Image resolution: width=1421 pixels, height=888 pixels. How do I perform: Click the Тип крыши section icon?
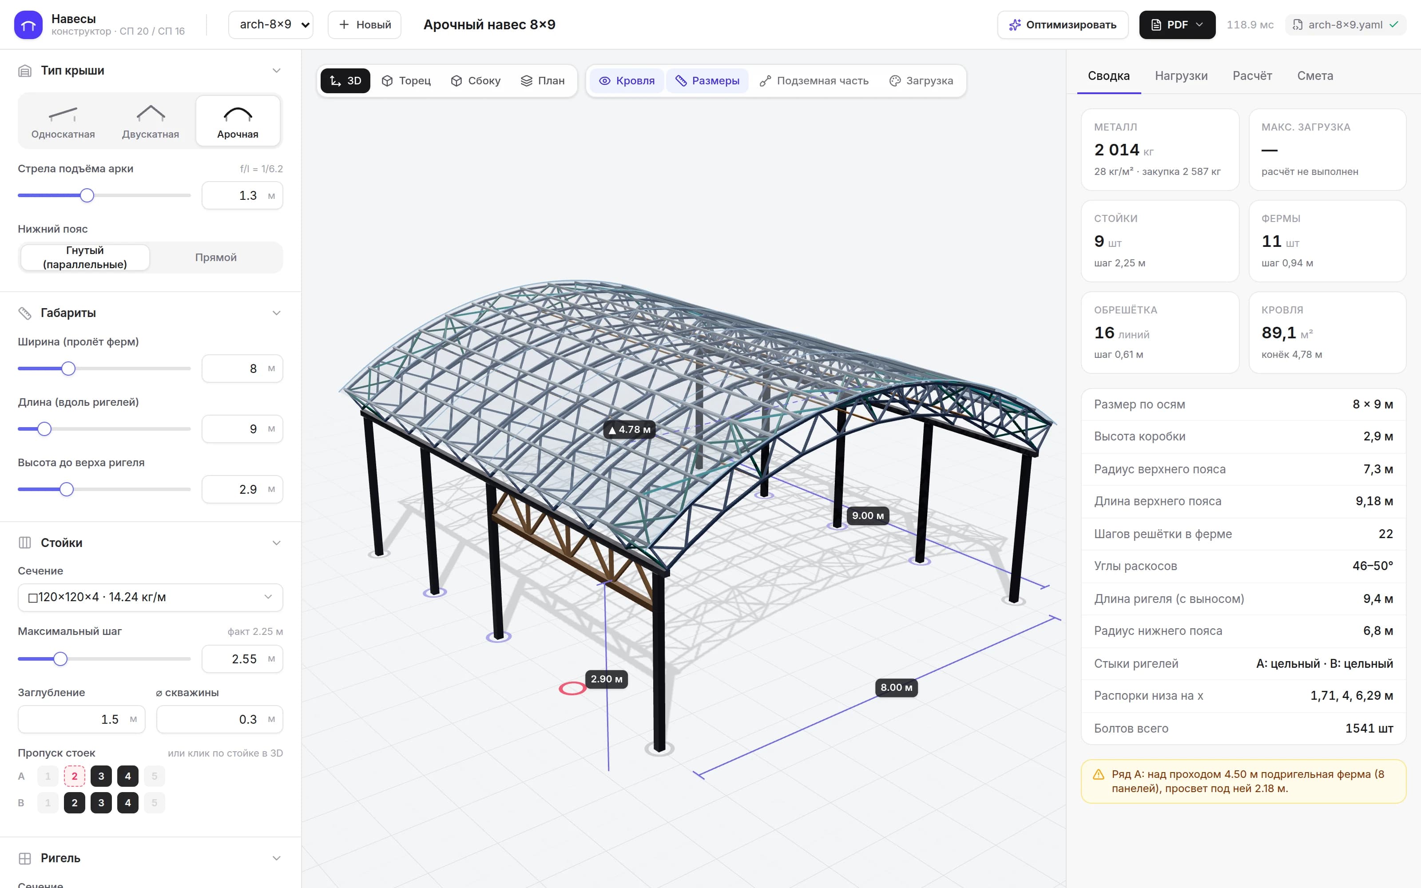tap(25, 71)
